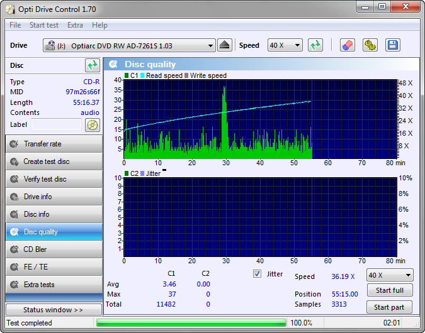Click the Test completed status text
Image resolution: width=425 pixels, height=333 pixels.
(29, 323)
